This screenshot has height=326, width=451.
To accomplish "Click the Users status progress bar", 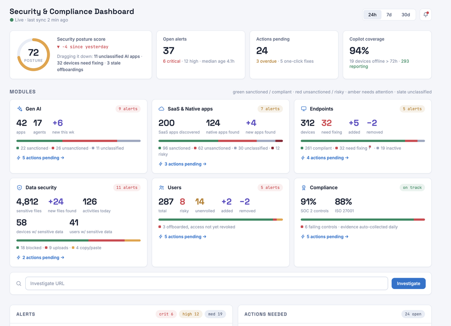I will tap(221, 220).
